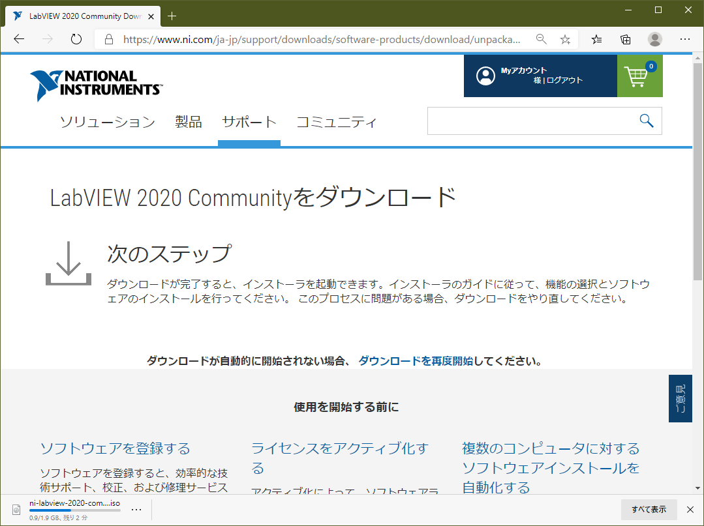Open Edge settings and more menu
Image resolution: width=704 pixels, height=526 pixels.
[x=684, y=39]
